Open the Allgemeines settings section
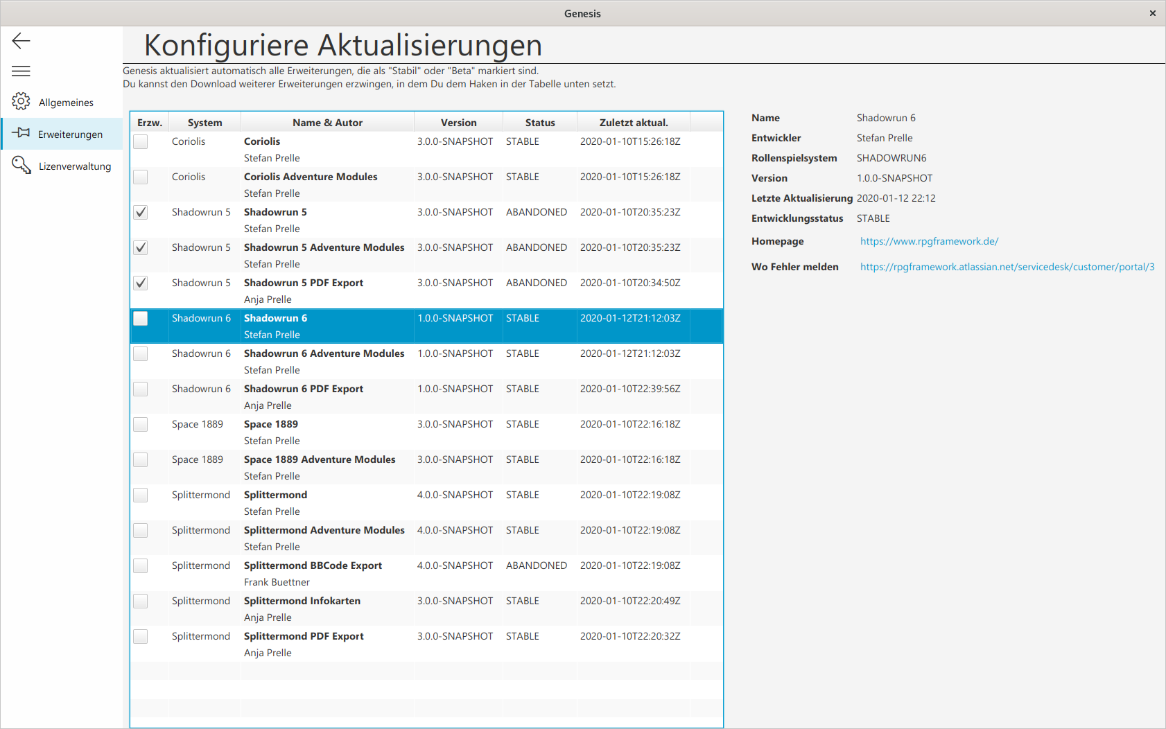The image size is (1166, 729). [x=62, y=102]
